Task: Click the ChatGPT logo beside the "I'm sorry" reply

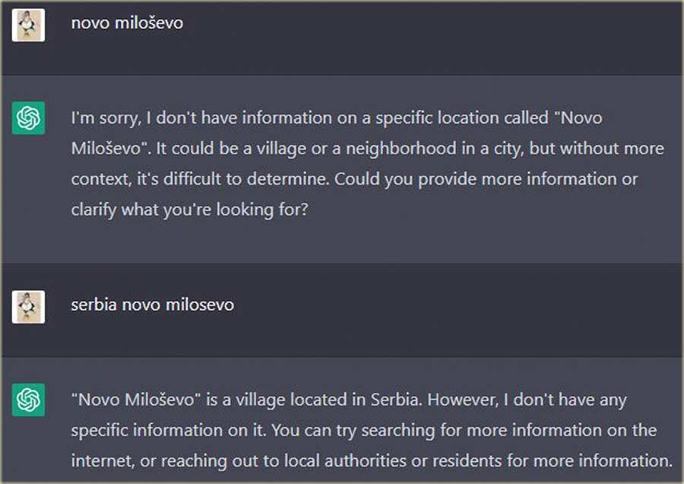Action: point(29,119)
